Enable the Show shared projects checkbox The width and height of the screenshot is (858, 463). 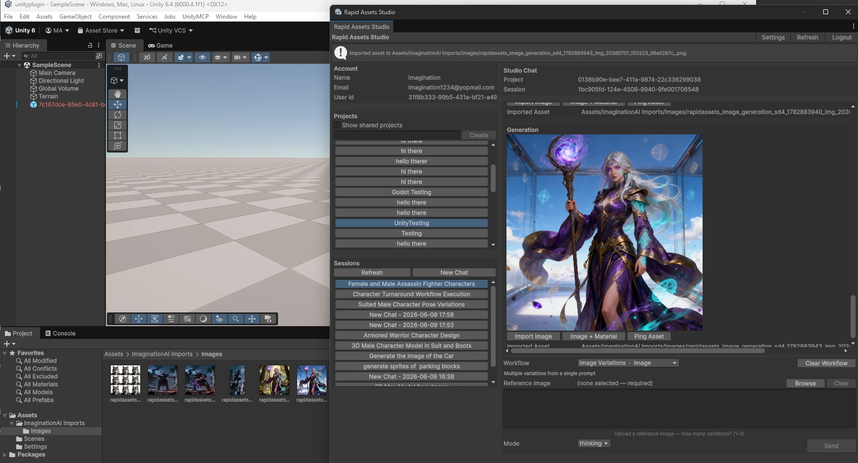click(x=337, y=125)
